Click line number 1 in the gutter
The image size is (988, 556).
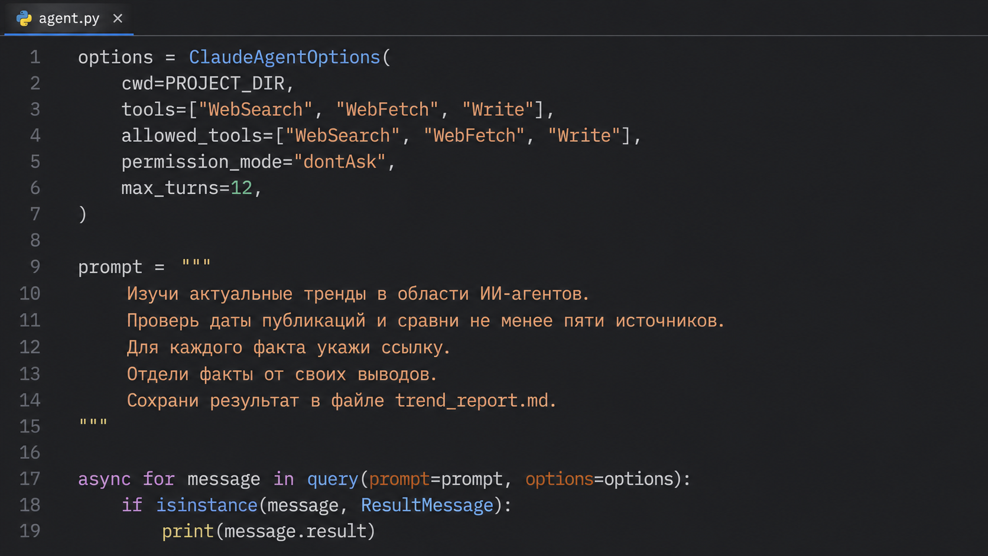click(x=35, y=57)
